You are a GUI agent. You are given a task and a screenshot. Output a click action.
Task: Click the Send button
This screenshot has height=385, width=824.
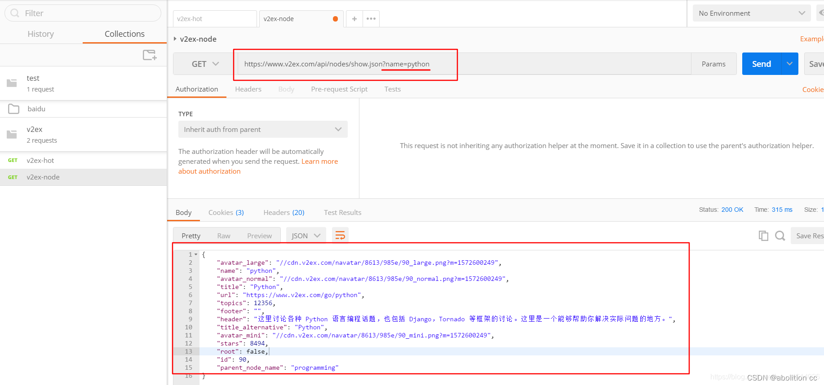coord(762,64)
